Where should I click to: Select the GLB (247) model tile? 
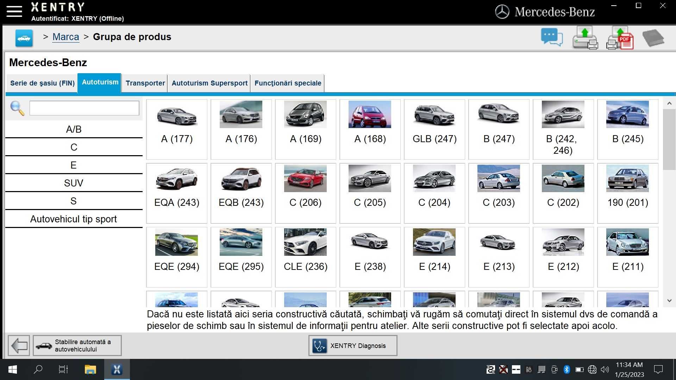(x=434, y=129)
